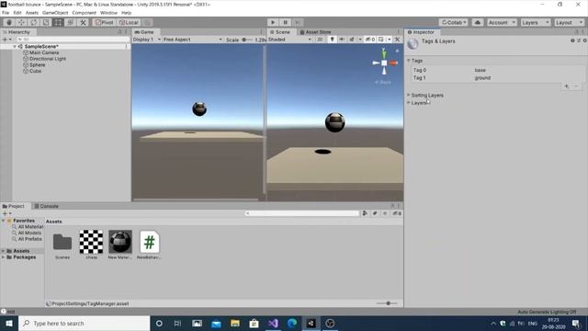The height and width of the screenshot is (331, 588).
Task: Toggle Scene lighting bulb icon
Action: pyautogui.click(x=332, y=40)
